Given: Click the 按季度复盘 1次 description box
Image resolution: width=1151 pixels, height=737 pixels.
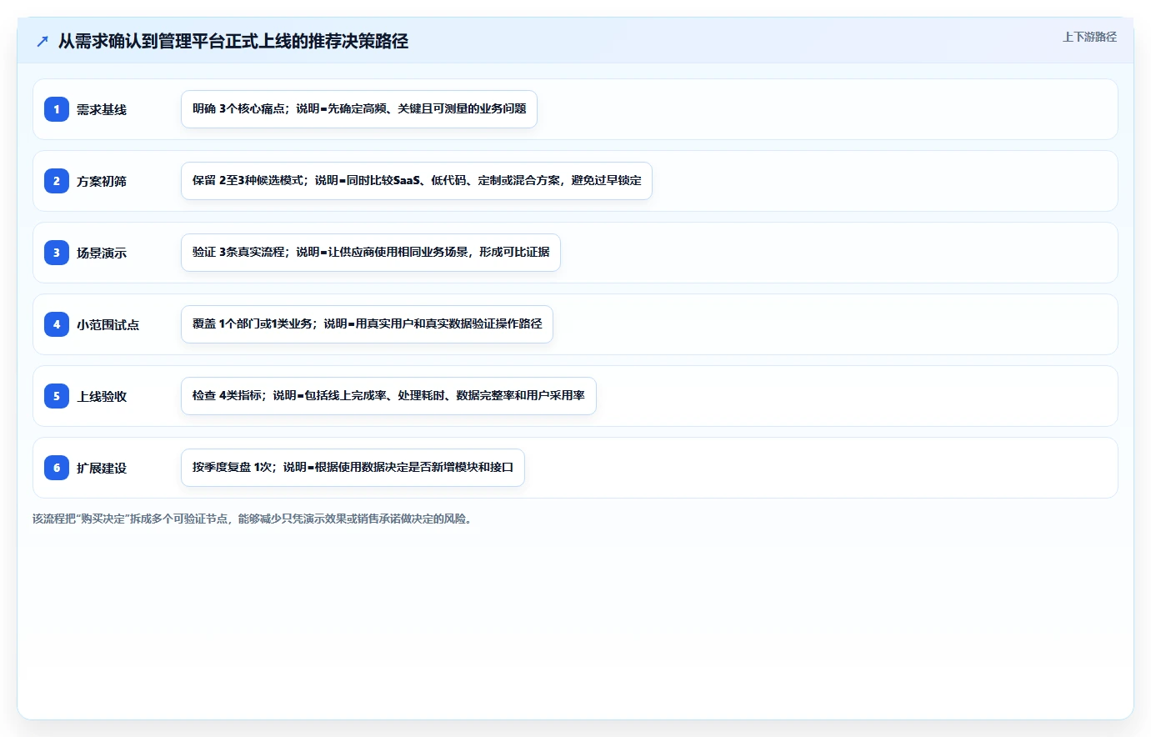Looking at the screenshot, I should pos(353,468).
